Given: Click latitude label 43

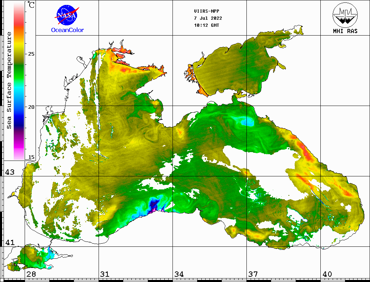Looking at the screenshot, I should point(10,172).
